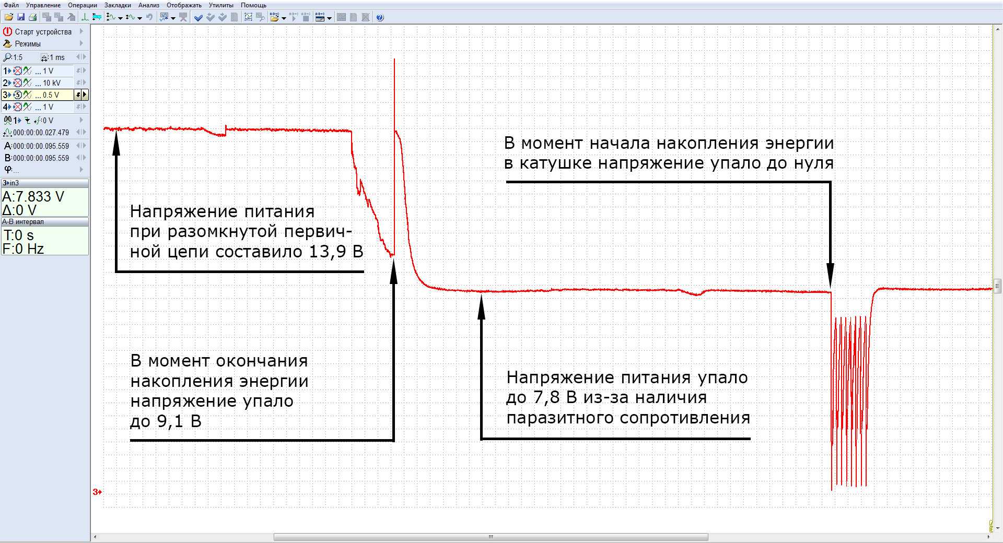Toggle channel 1 AC/DC coupling icon

(x=27, y=71)
